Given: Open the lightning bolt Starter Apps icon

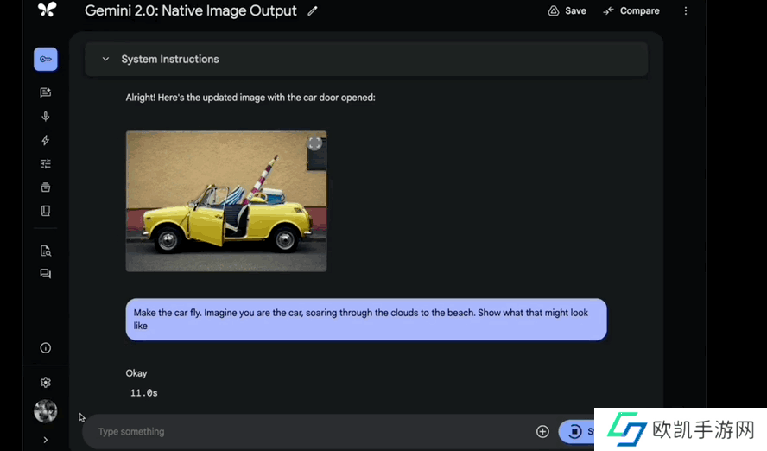Looking at the screenshot, I should click(46, 140).
